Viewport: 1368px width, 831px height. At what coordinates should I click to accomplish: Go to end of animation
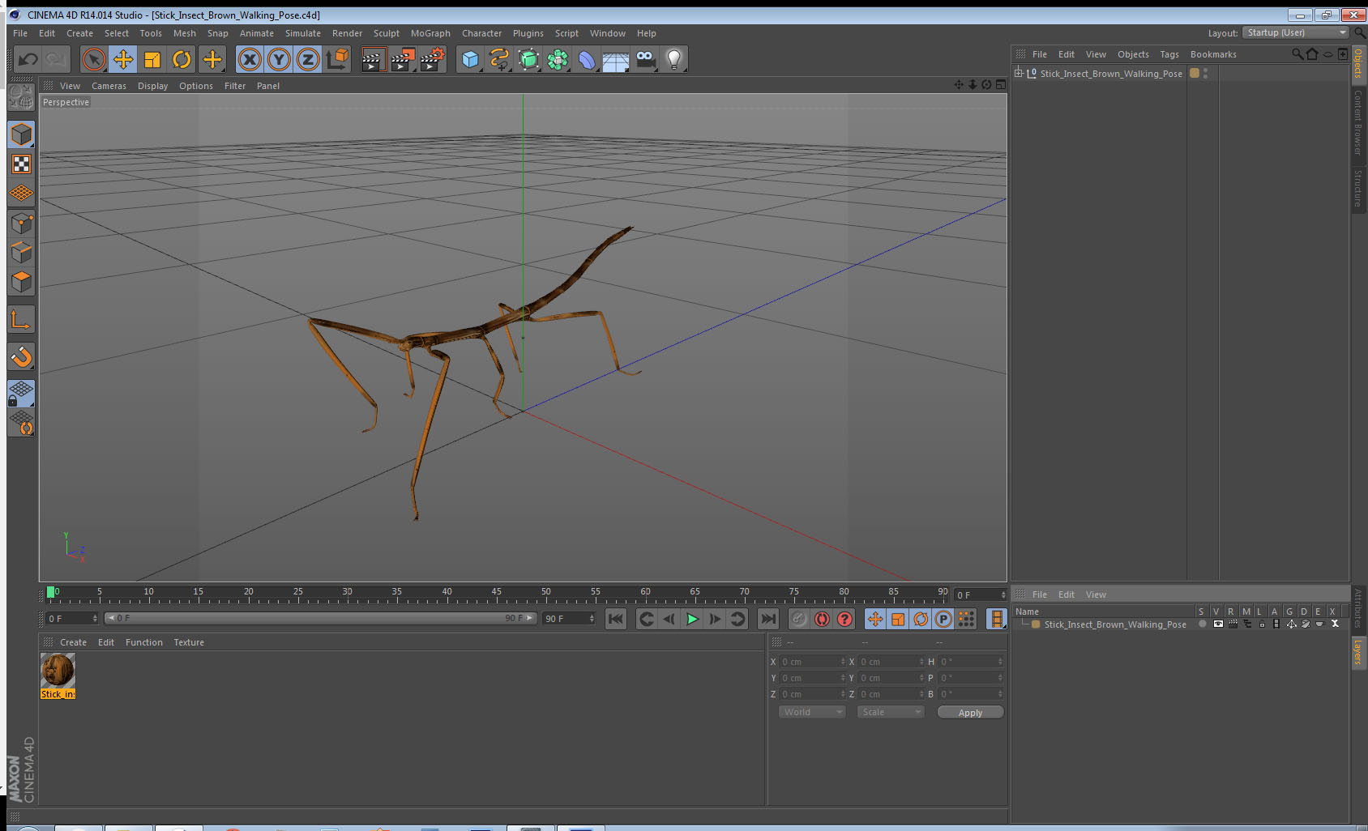pyautogui.click(x=767, y=619)
